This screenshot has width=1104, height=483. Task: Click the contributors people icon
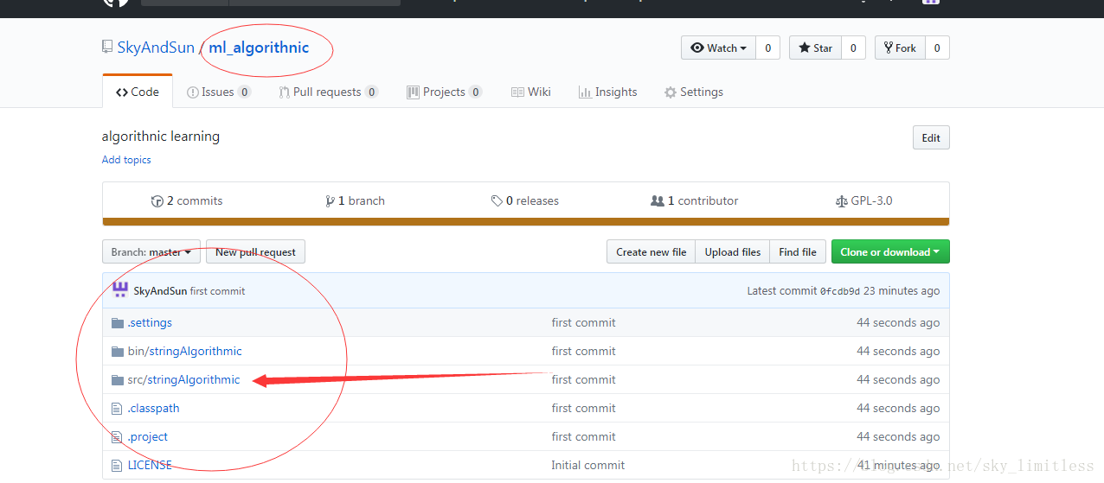pyautogui.click(x=658, y=200)
